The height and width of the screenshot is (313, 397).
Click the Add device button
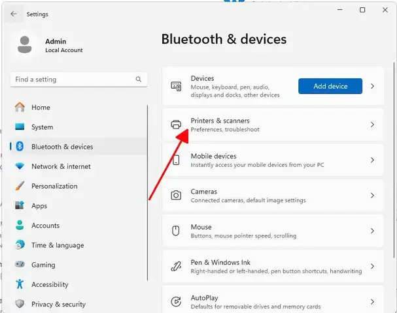click(330, 86)
